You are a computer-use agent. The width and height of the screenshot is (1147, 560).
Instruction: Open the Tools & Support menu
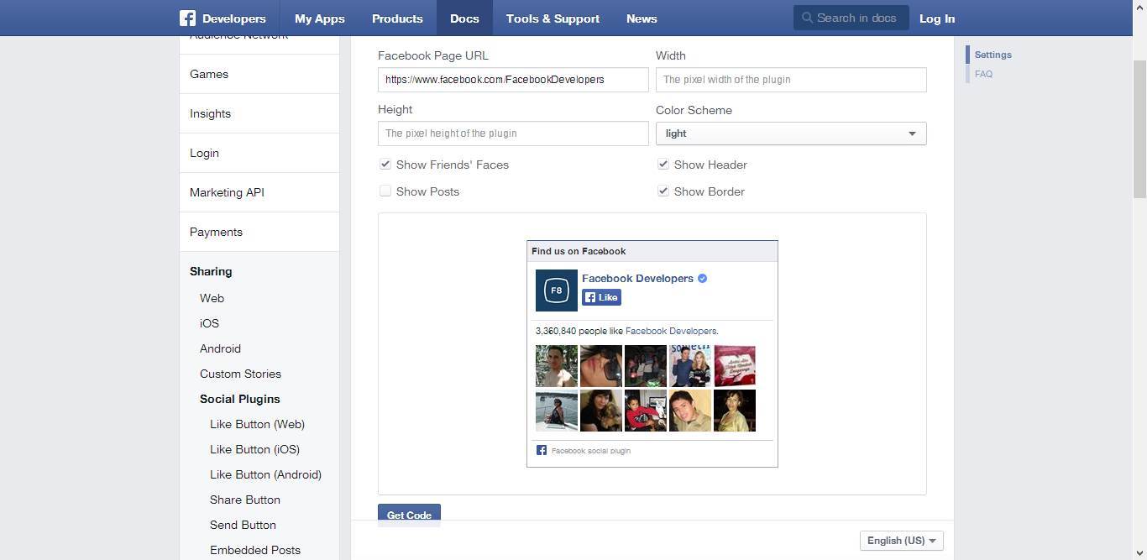click(x=553, y=18)
